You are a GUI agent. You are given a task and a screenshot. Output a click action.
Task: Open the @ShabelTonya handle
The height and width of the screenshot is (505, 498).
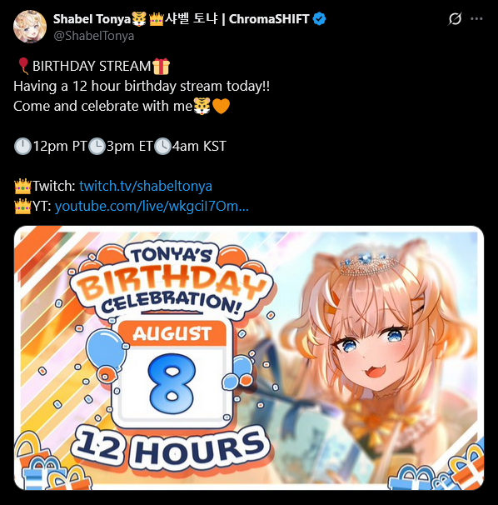coord(93,36)
